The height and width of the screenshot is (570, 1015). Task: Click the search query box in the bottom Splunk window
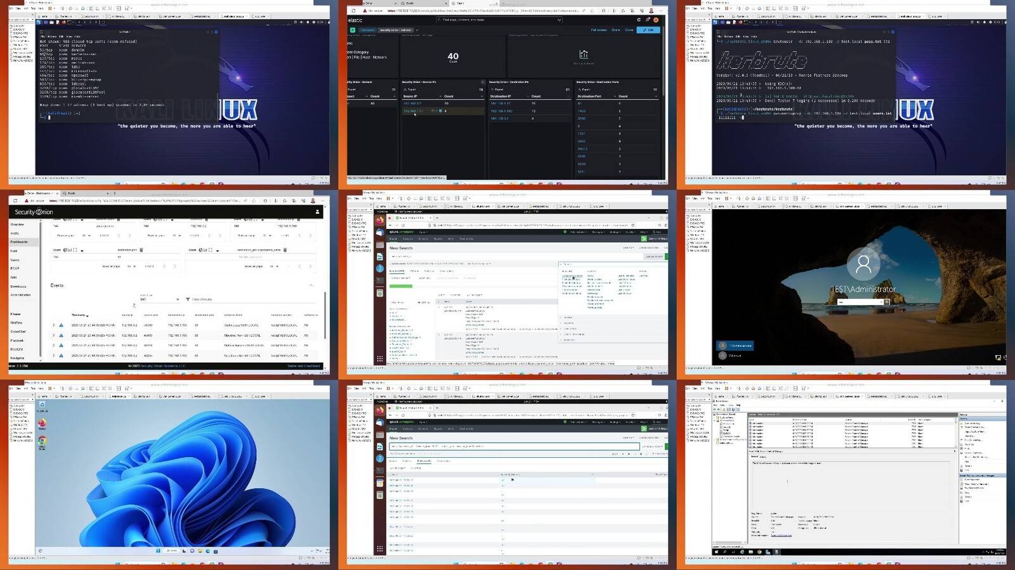click(514, 446)
